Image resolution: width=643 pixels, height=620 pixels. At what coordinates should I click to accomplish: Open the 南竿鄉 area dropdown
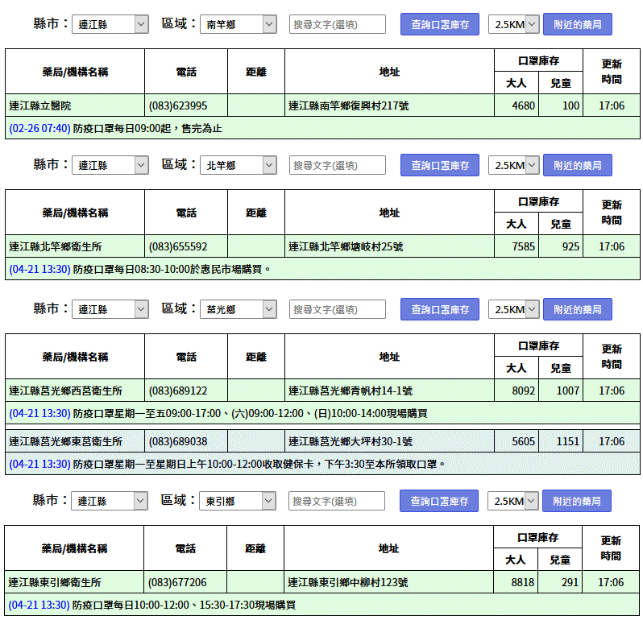239,24
